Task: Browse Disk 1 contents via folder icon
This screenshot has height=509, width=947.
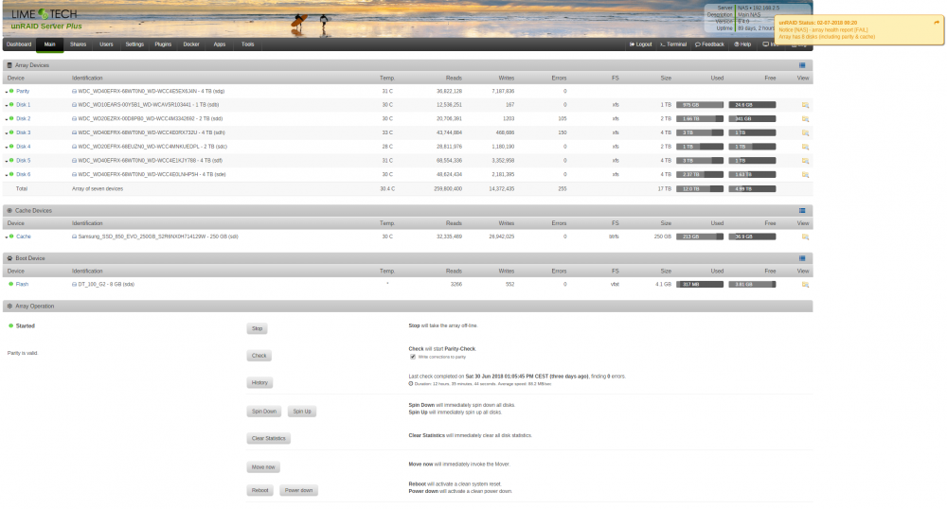Action: [x=805, y=105]
